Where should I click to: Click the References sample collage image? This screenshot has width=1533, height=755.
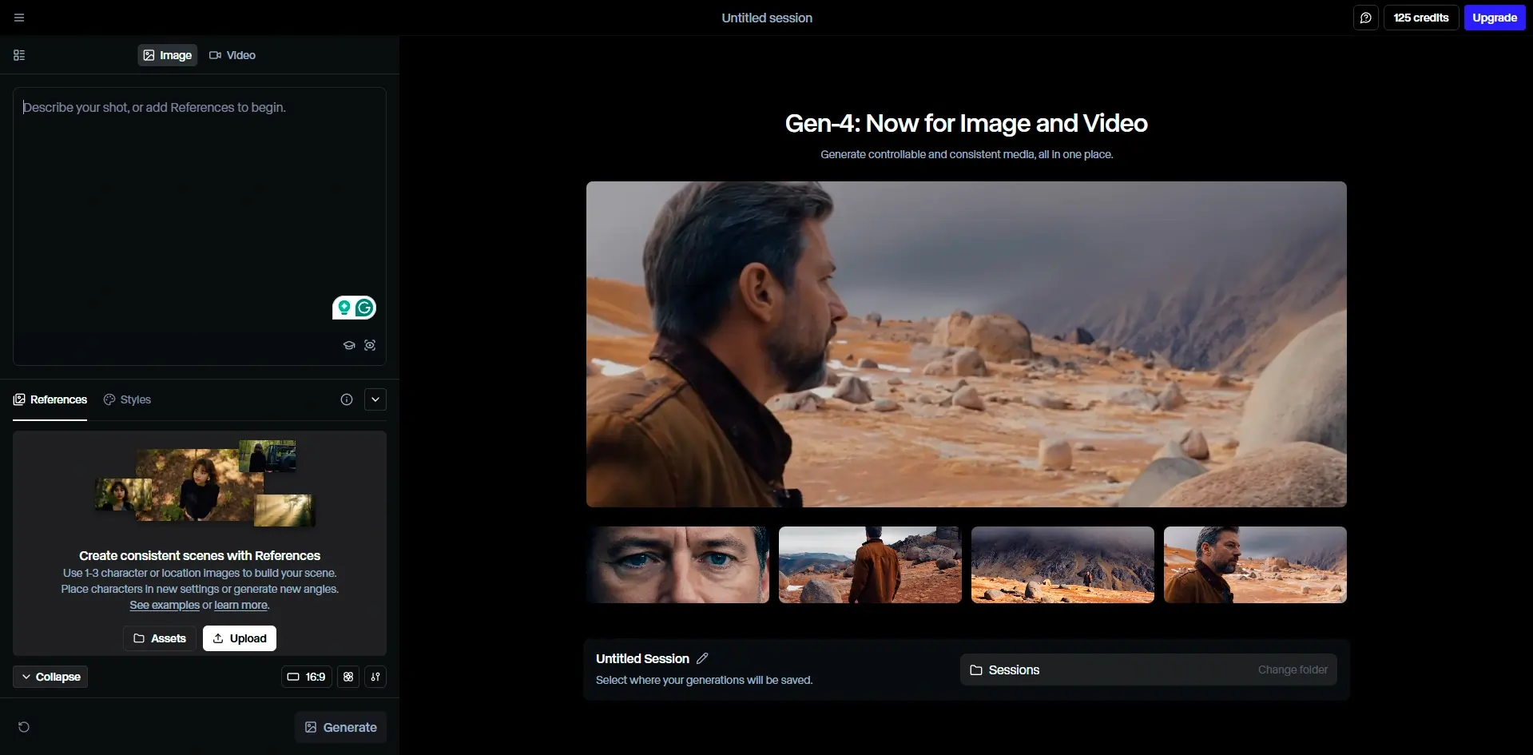pos(205,483)
